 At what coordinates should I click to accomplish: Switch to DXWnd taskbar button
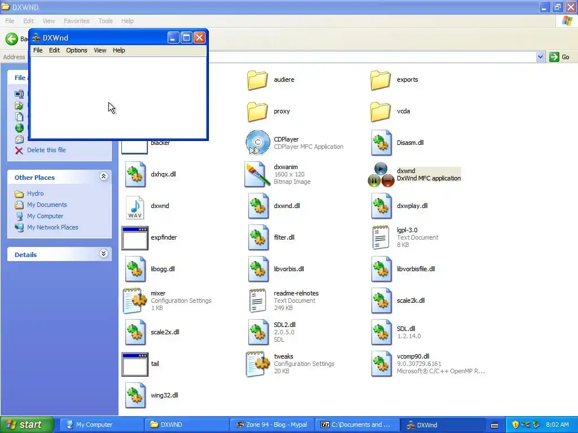pyautogui.click(x=443, y=425)
